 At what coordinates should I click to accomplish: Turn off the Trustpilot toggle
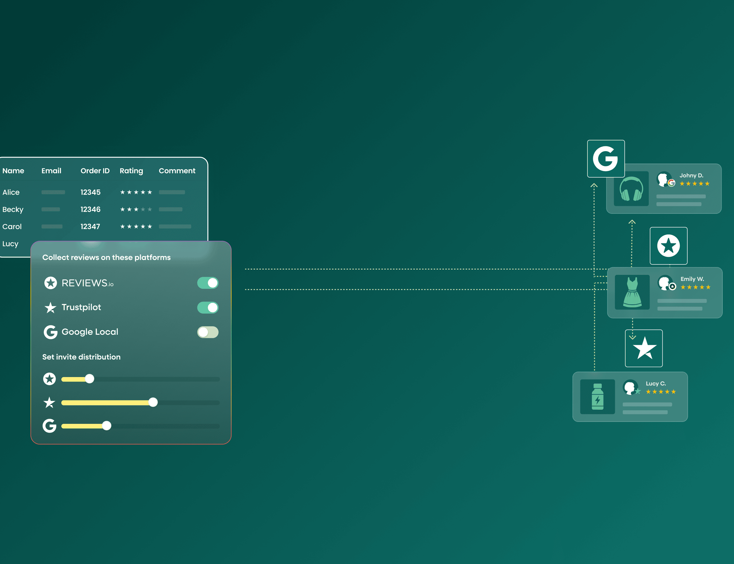pos(208,307)
